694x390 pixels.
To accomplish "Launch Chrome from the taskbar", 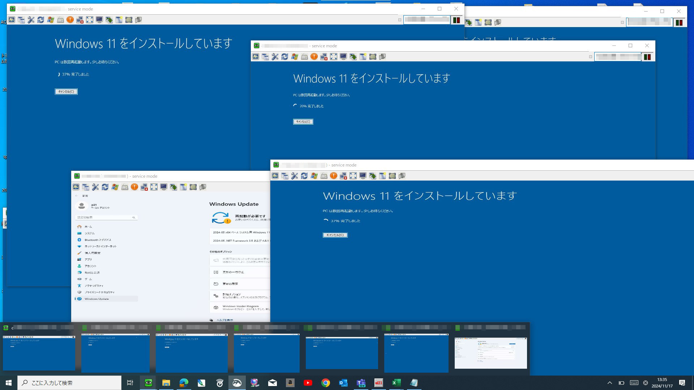I will [326, 383].
